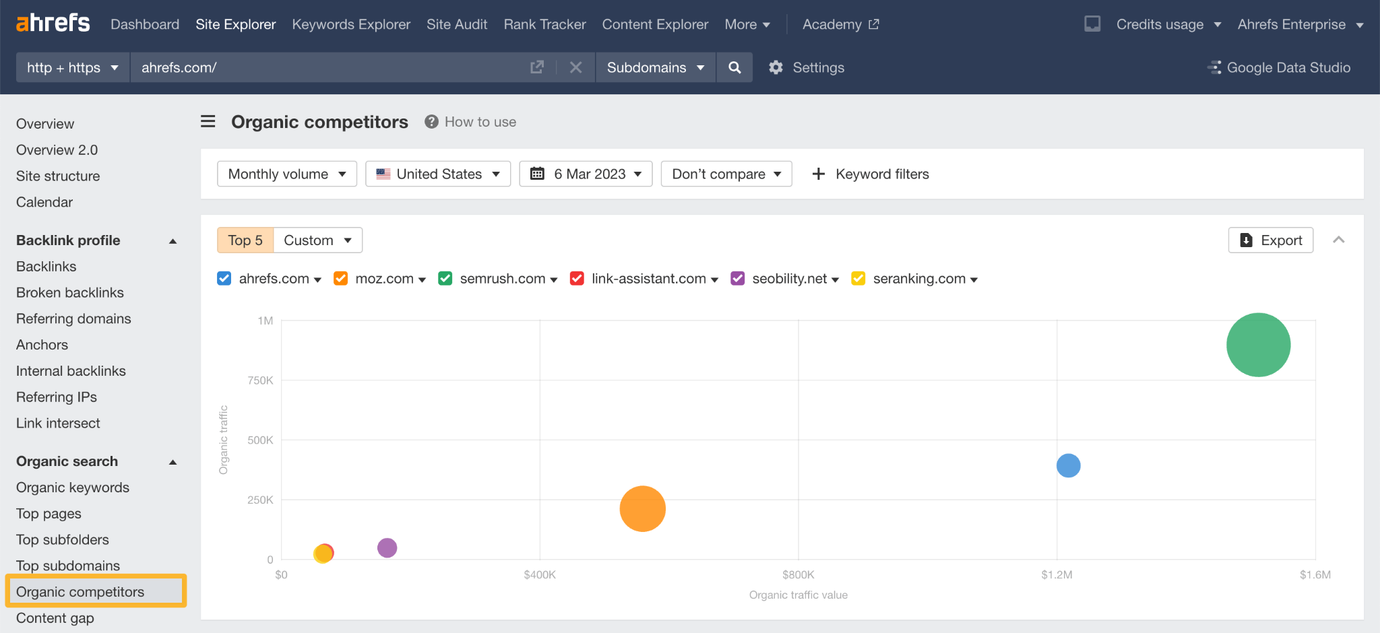
Task: Click the 'How to use' help icon
Action: click(x=431, y=121)
